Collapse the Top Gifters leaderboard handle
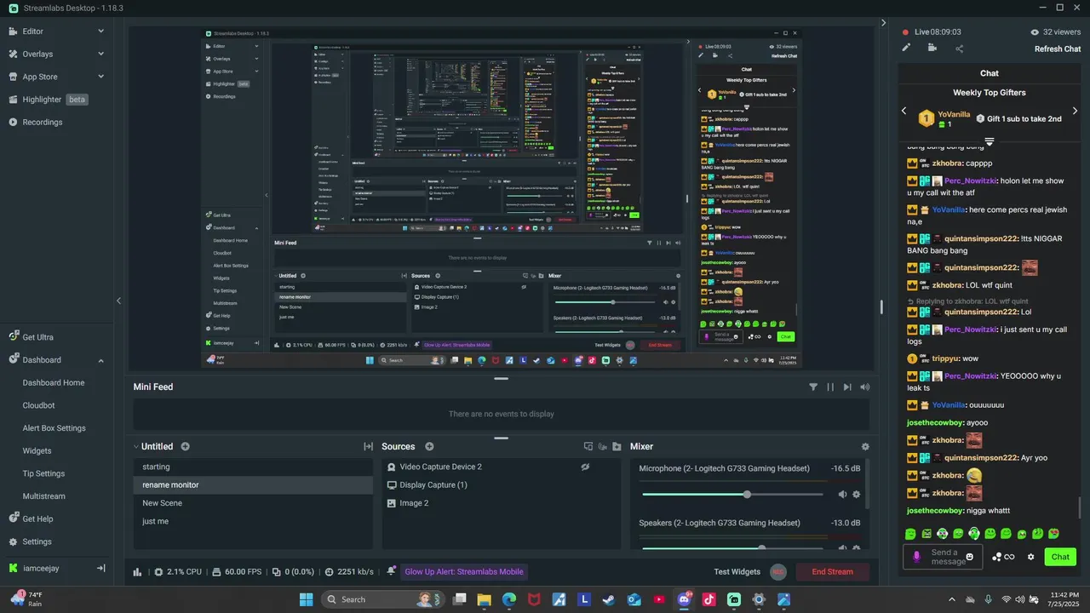 pos(990,141)
